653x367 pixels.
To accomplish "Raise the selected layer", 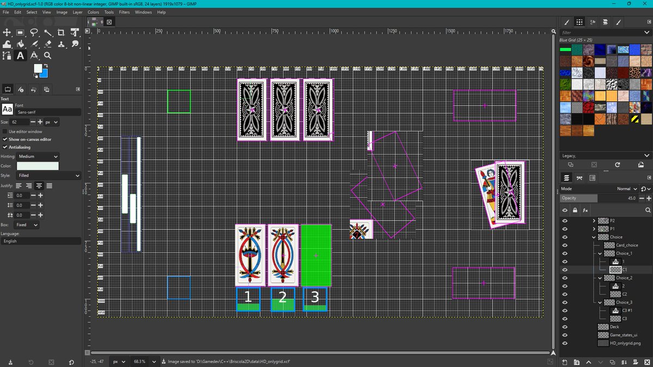I will 588,362.
